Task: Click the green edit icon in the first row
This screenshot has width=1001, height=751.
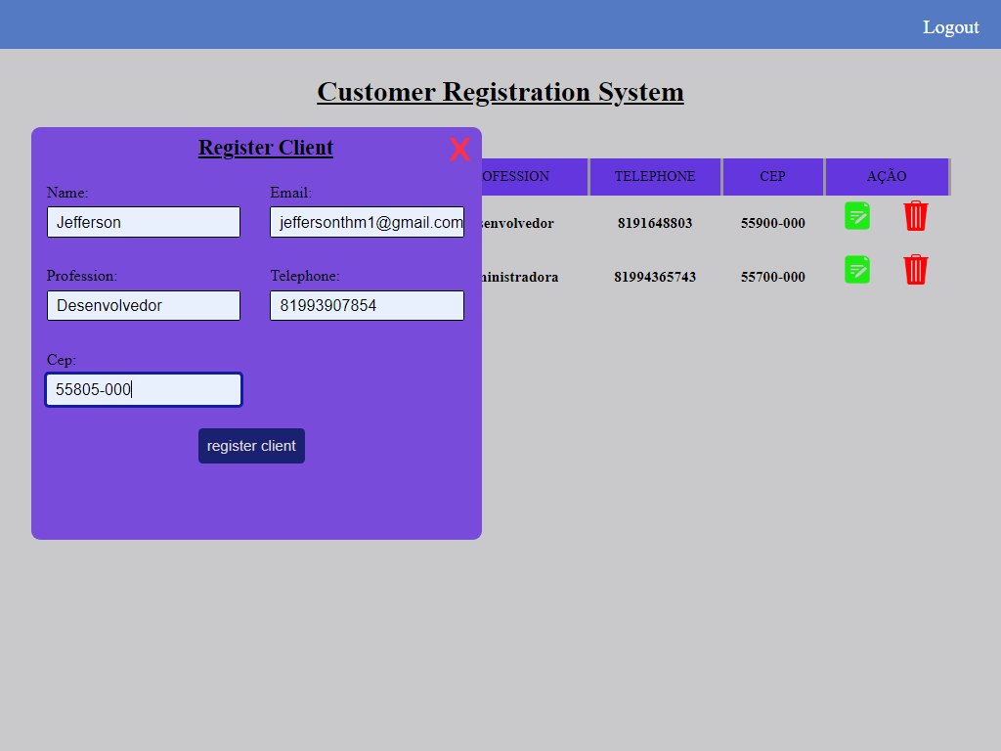Action: click(x=856, y=215)
